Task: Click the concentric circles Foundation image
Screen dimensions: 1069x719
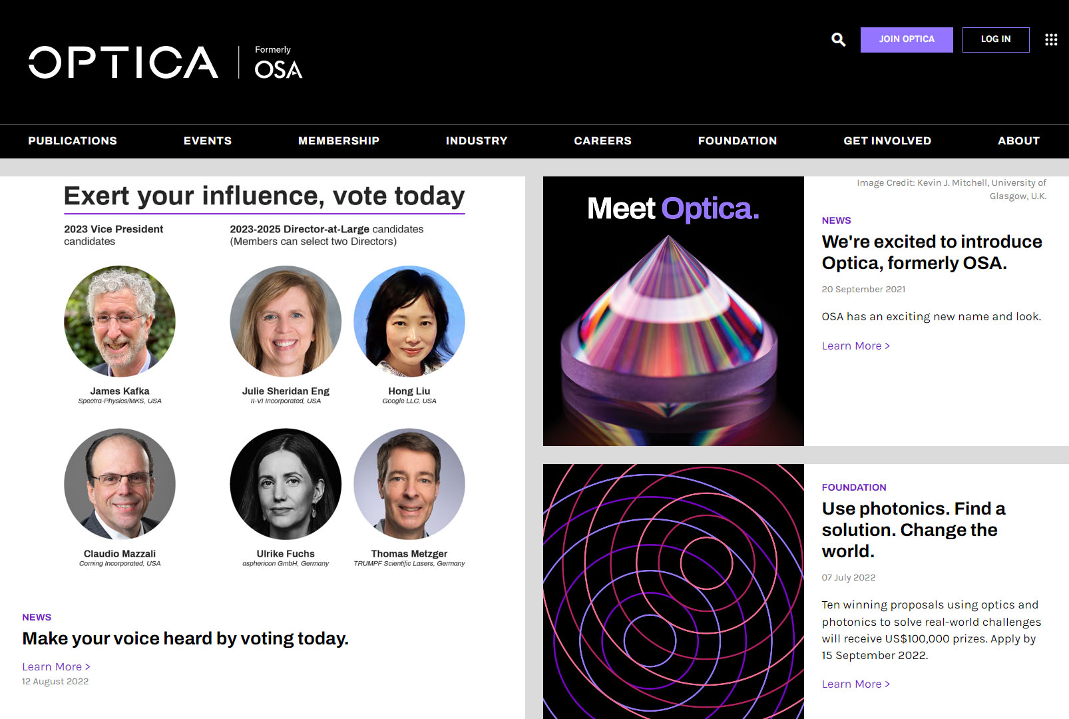Action: (673, 591)
